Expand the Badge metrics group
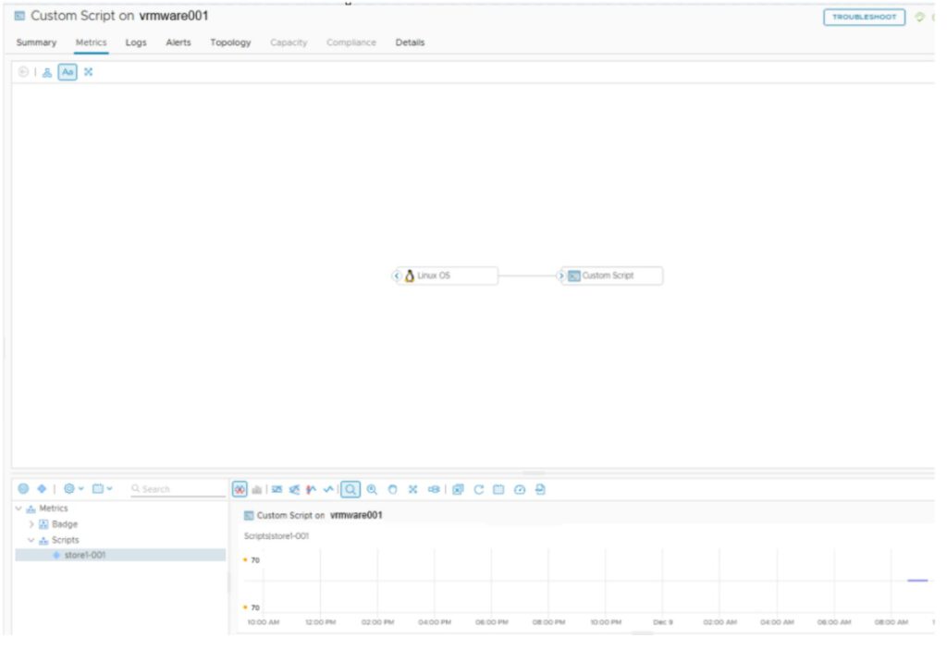Viewport: 947px width, 650px height. tap(31, 524)
